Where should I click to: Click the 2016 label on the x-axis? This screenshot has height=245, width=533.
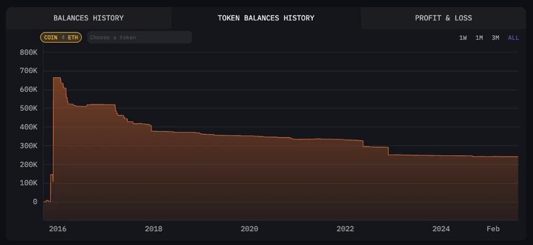(57, 229)
